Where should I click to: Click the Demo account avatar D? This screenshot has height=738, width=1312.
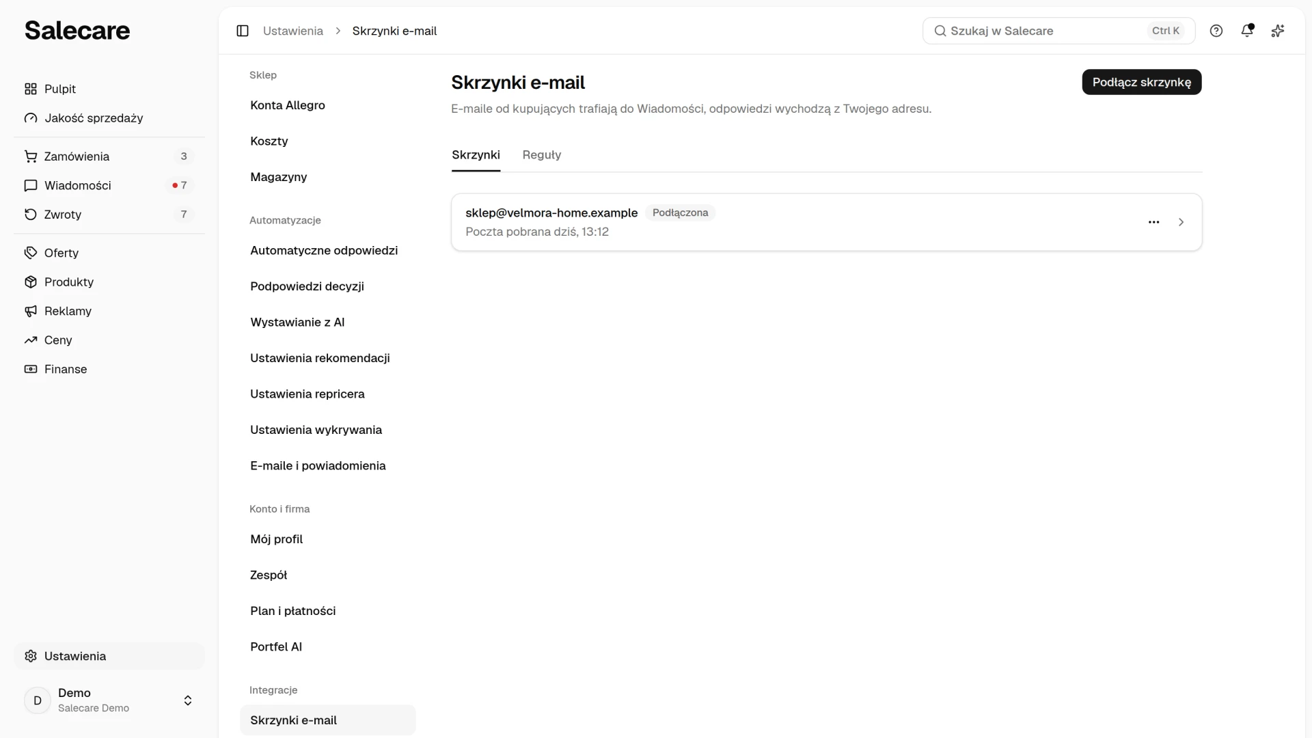tap(38, 700)
